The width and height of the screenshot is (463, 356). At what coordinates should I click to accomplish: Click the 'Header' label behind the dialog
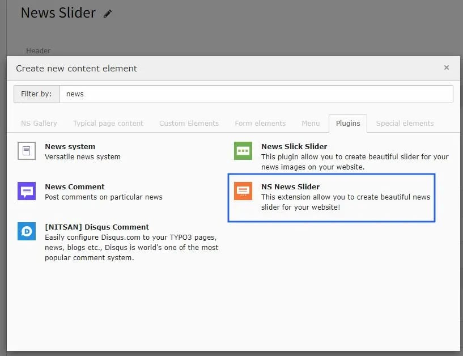(x=38, y=51)
